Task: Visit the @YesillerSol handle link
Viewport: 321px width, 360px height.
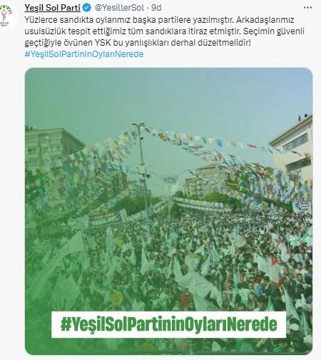Action: tap(119, 8)
